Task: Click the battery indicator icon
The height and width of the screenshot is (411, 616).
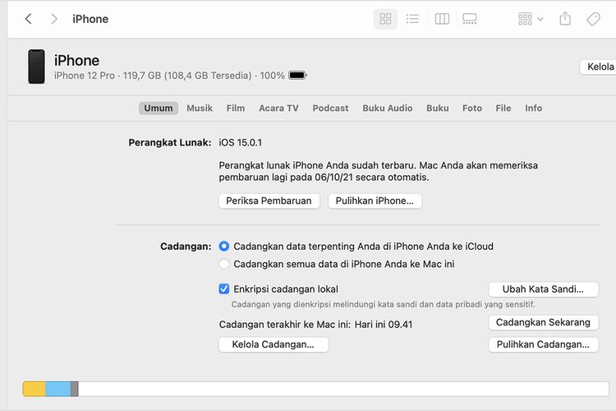Action: point(297,75)
